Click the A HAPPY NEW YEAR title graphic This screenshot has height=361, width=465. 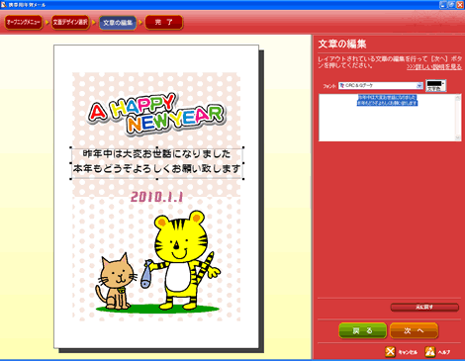pyautogui.click(x=156, y=115)
